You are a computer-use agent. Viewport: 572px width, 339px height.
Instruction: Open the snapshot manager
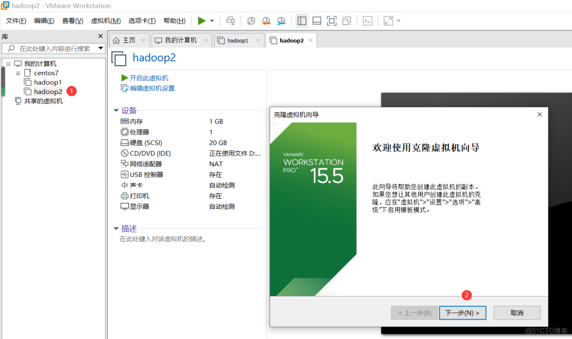282,21
